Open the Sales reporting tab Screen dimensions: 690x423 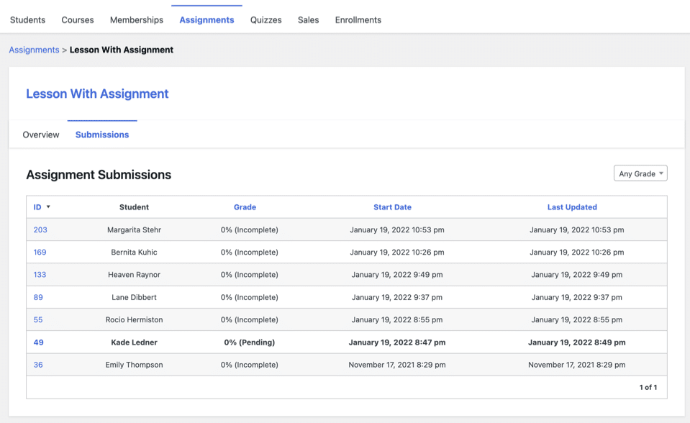pos(308,20)
